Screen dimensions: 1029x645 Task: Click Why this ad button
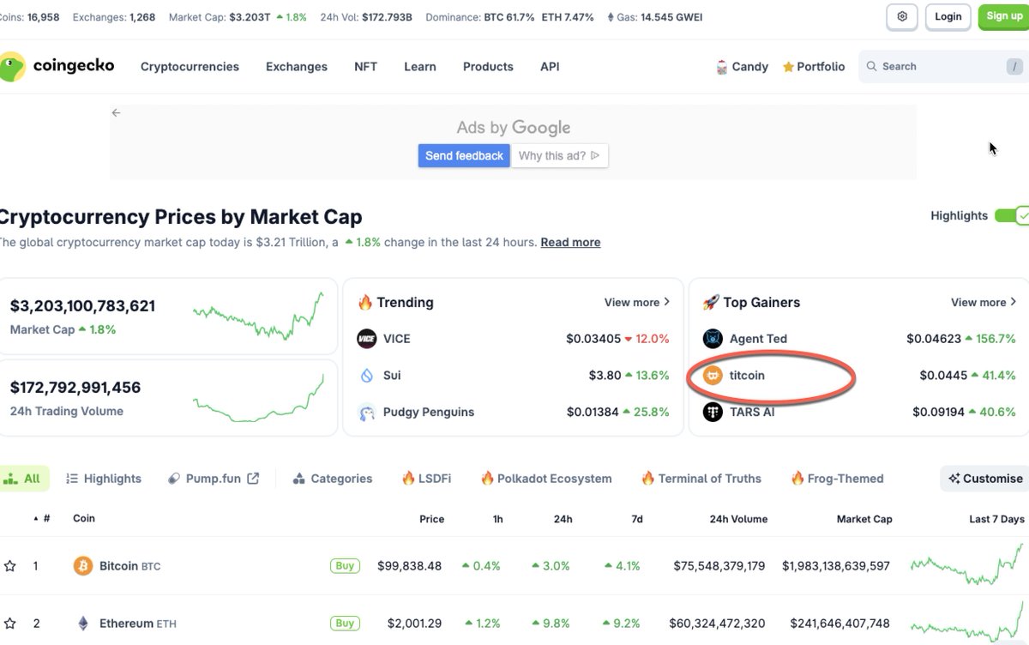(x=560, y=155)
